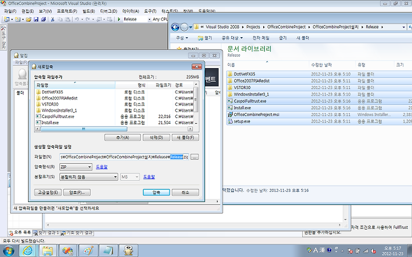The width and height of the screenshot is (412, 257).
Task: Click CaspolFulltrust.exe icon in Explorer list
Action: pyautogui.click(x=230, y=101)
